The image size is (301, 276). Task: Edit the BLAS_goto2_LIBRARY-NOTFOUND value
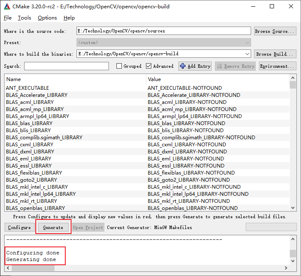189,180
